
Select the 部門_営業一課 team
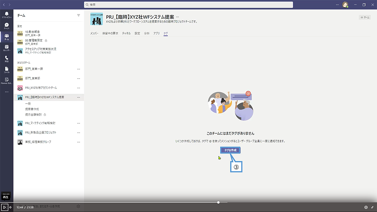pyautogui.click(x=34, y=69)
